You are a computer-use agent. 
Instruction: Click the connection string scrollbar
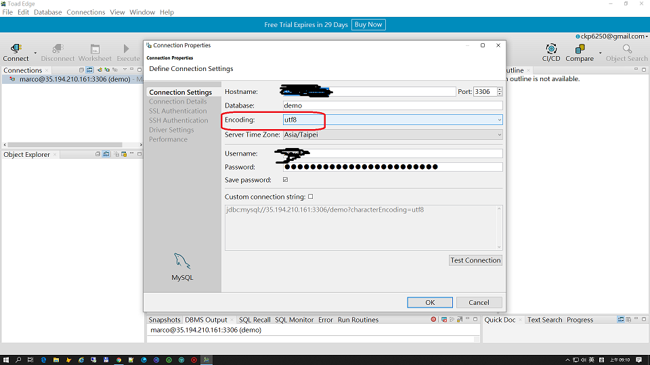point(499,228)
